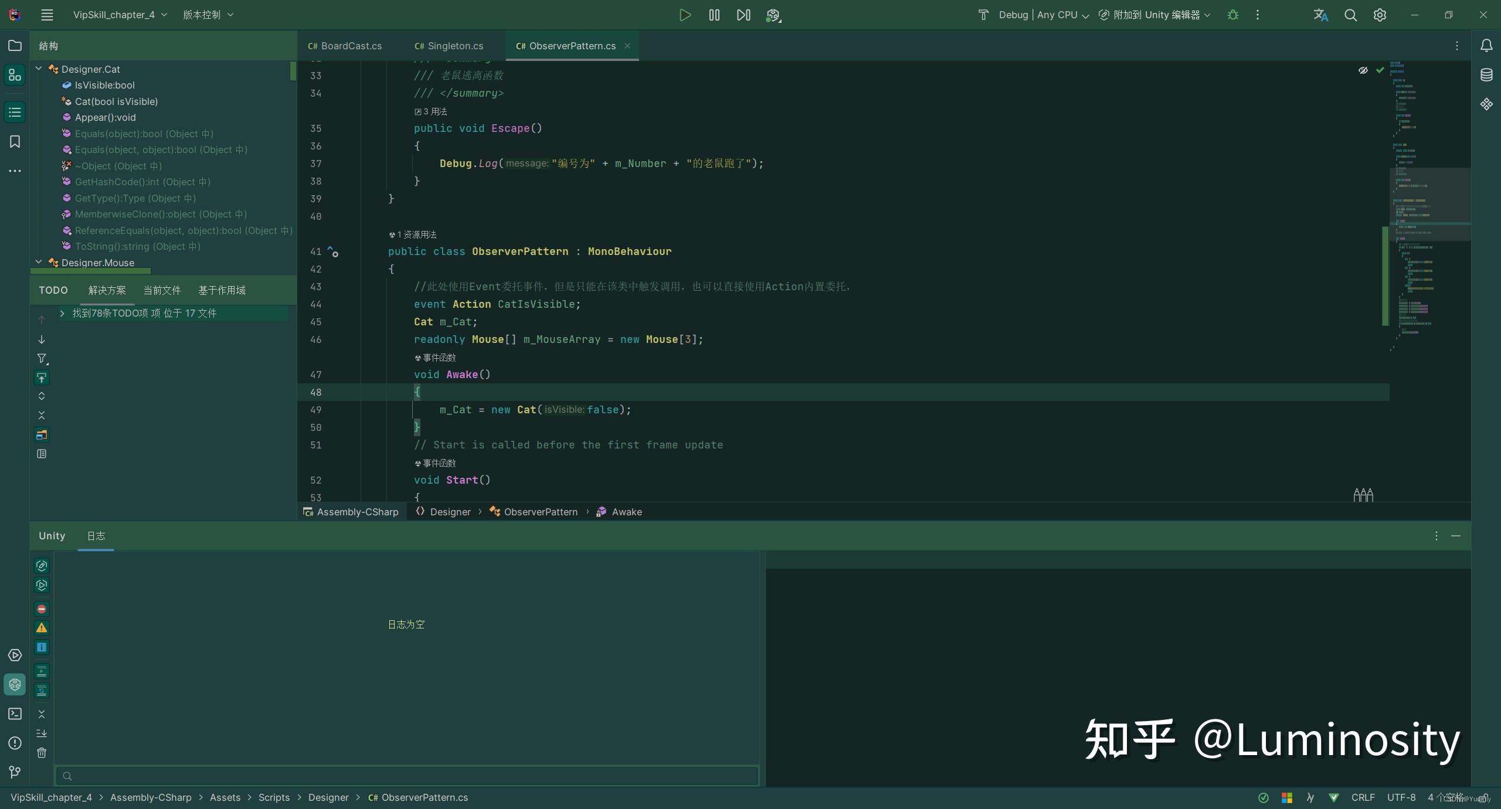
Task: Collapse the Designer.Cat node in the structure tree
Action: 38,69
